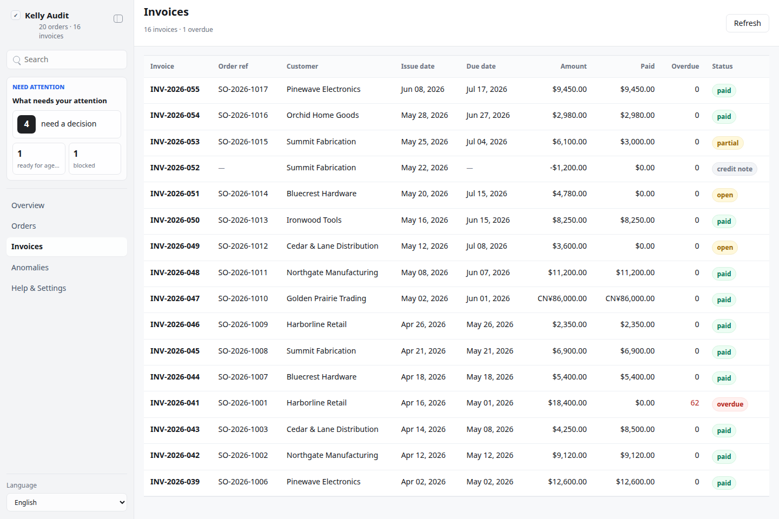Click the open status badge on INV-2026-051

pos(725,195)
